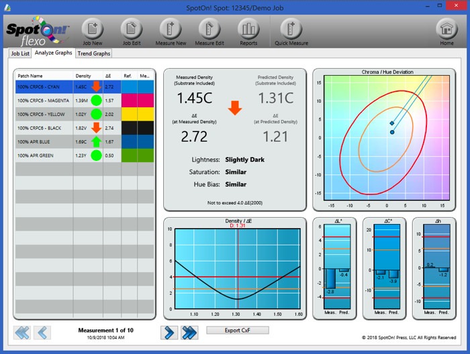Jump to the first measurement (double left arrow)
Viewport: 470px width, 354px height.
pos(22,333)
